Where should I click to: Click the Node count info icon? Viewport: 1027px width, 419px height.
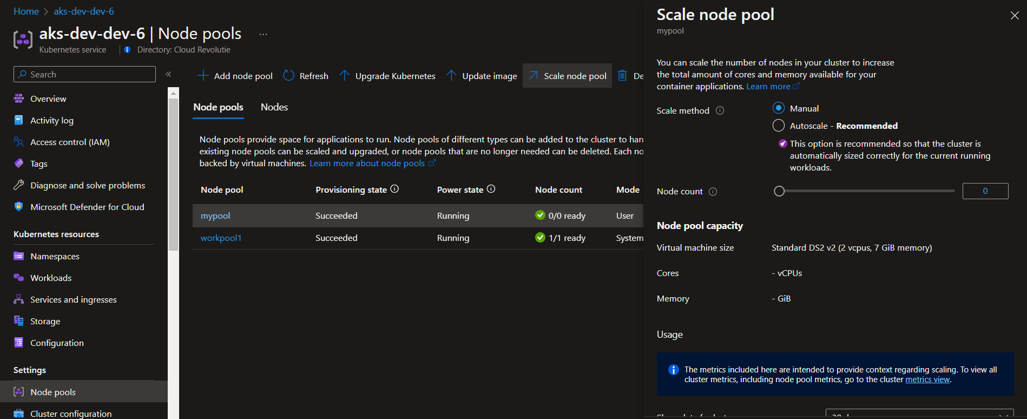pos(713,192)
